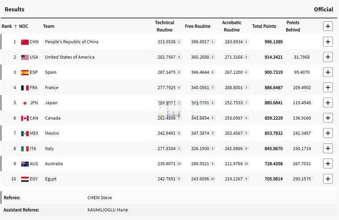
Task: Click China flag icon
Action: tap(25, 42)
